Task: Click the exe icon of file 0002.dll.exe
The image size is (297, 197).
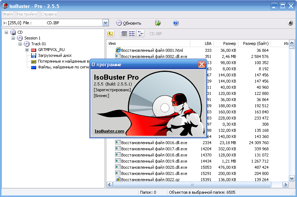Action: point(118,56)
